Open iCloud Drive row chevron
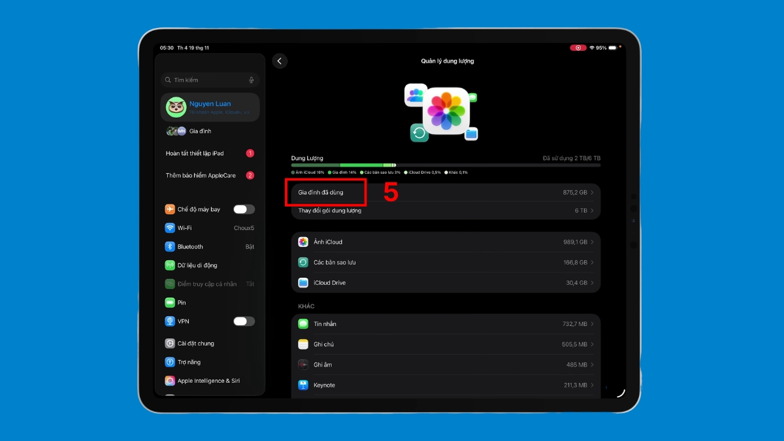Viewport: 784px width, 441px height. click(592, 283)
